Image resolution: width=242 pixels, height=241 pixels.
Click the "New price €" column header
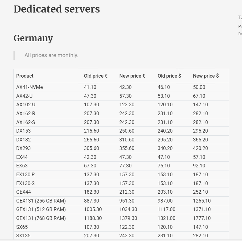[x=132, y=76]
